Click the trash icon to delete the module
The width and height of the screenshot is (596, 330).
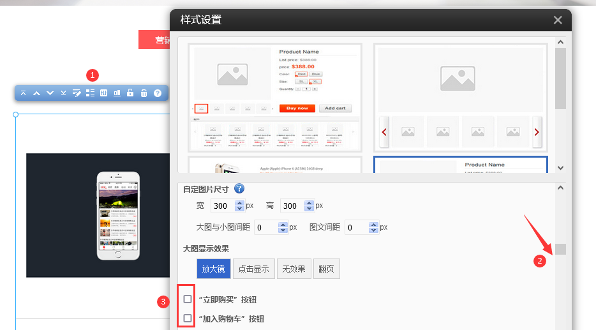(144, 93)
